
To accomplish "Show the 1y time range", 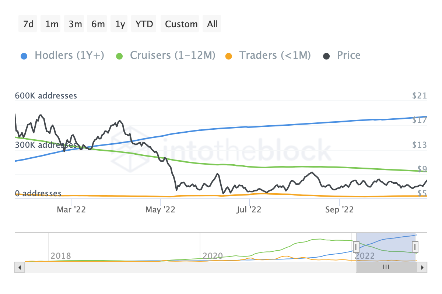I will 120,24.
